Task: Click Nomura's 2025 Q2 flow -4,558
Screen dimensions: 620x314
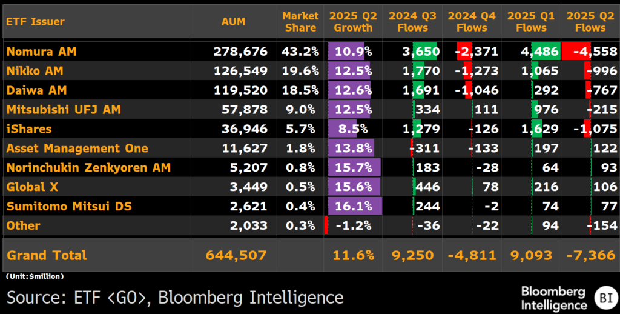Action: 596,52
